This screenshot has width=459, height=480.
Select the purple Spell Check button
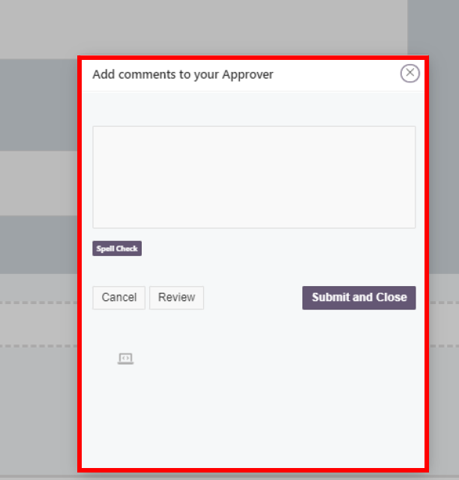tap(117, 249)
